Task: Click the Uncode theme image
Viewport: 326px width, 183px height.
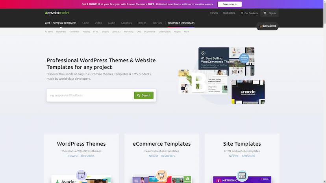Action: pyautogui.click(x=248, y=92)
